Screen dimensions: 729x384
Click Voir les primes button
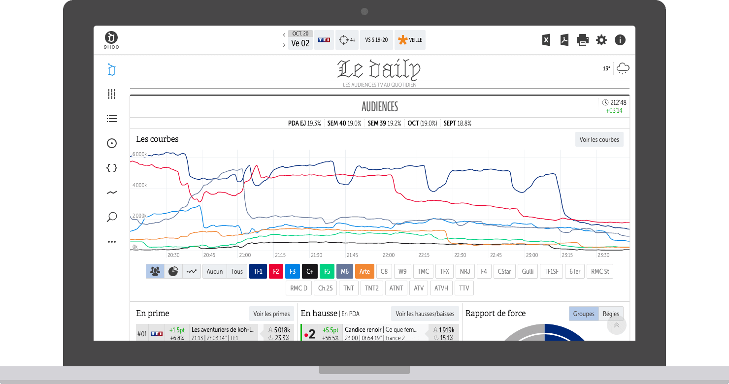271,314
